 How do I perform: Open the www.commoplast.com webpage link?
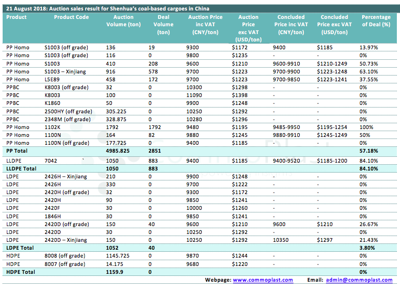coord(262,280)
